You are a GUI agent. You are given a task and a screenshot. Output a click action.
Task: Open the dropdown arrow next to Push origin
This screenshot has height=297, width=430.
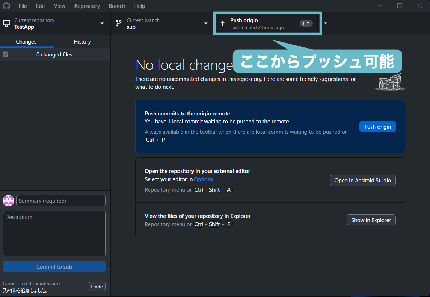(x=326, y=24)
